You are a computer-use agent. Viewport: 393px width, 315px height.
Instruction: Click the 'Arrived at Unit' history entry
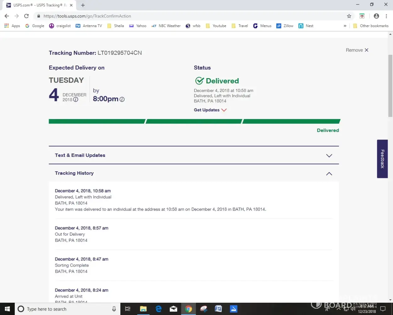(69, 296)
